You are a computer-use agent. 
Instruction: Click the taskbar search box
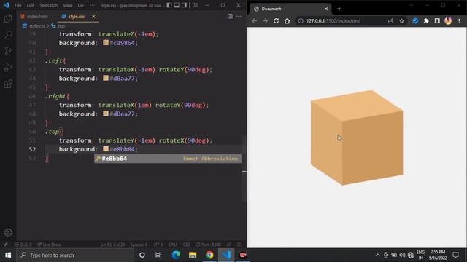[x=76, y=255]
